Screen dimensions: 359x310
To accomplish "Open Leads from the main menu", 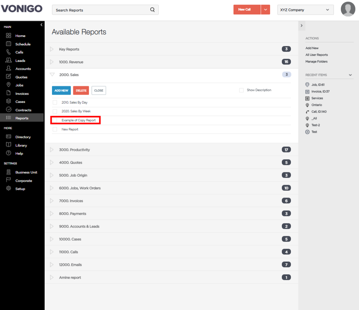I will [20, 60].
